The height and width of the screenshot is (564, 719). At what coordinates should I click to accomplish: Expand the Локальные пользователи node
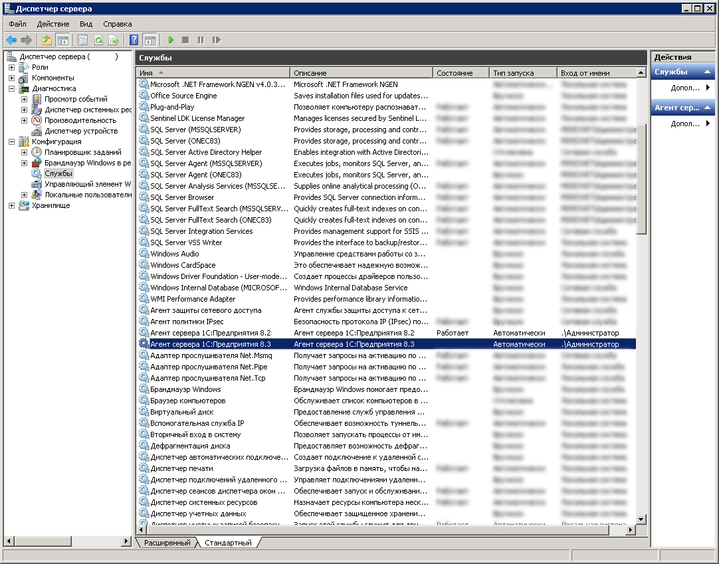(25, 195)
